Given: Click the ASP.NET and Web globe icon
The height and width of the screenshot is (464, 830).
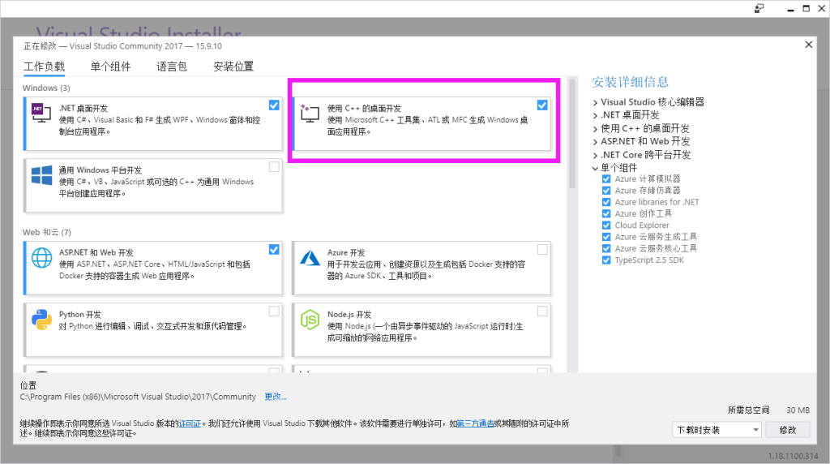Looking at the screenshot, I should [x=42, y=257].
